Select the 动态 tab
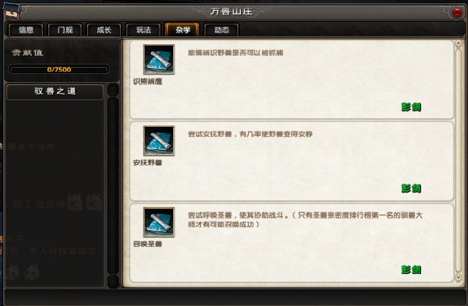The width and height of the screenshot is (468, 306). point(221,30)
